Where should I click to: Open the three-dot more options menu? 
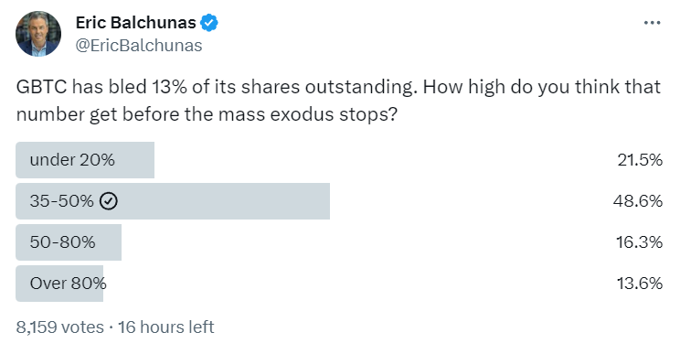pyautogui.click(x=653, y=23)
